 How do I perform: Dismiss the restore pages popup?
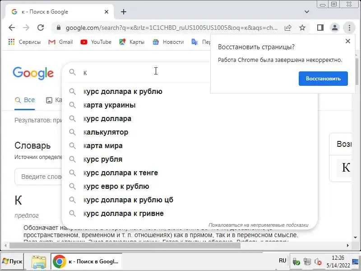(347, 41)
